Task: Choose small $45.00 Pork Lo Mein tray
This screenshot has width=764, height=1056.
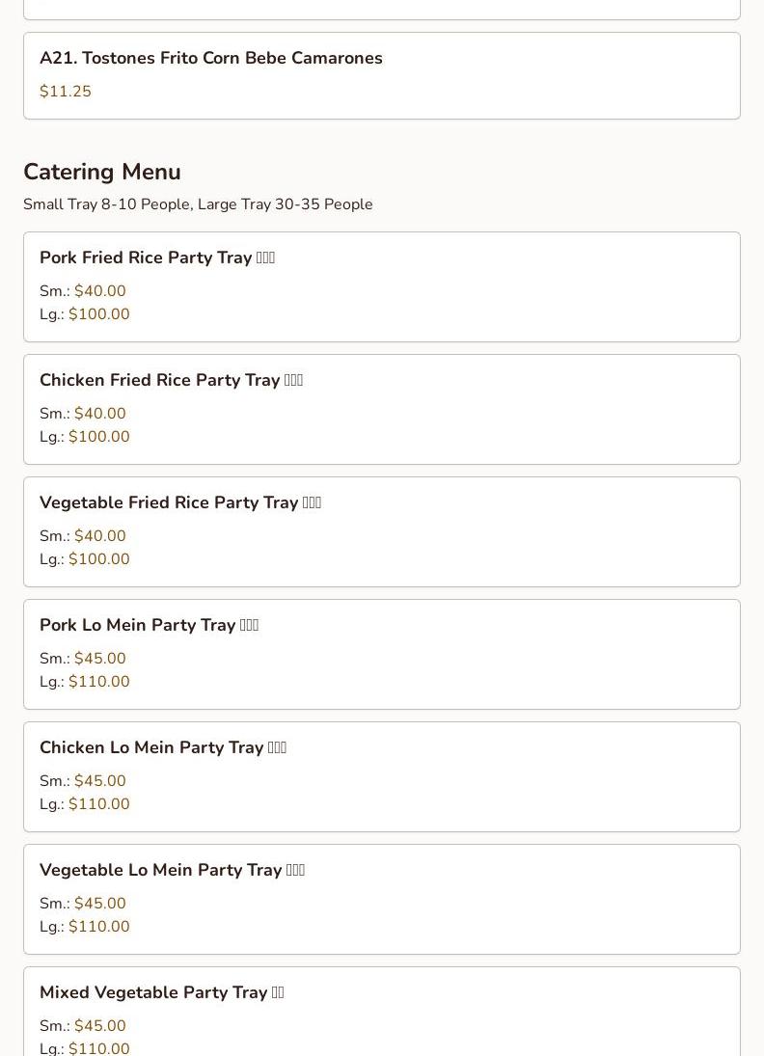Action: point(99,659)
